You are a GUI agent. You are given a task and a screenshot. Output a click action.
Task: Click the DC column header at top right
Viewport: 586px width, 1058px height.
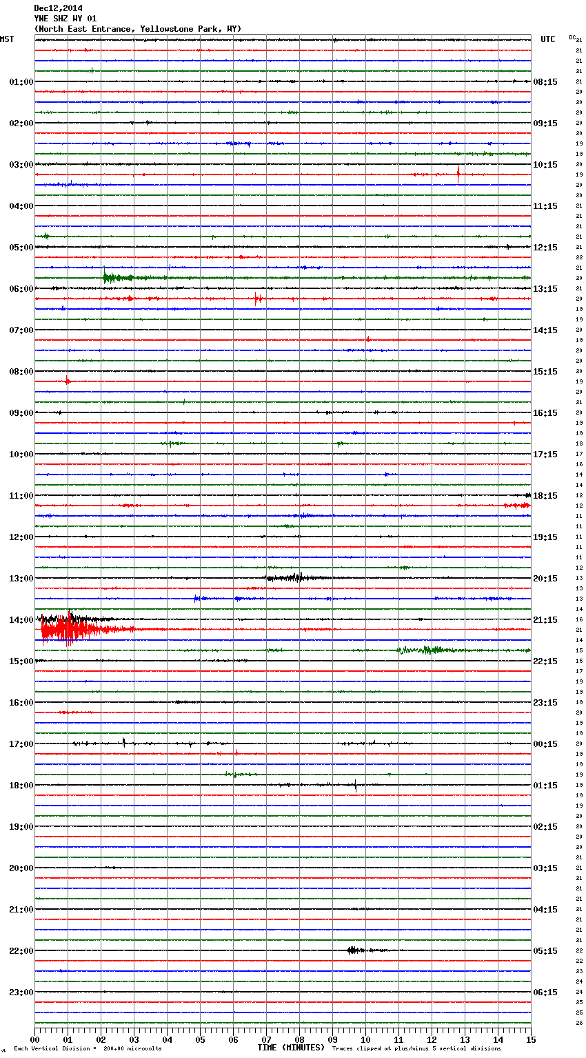click(572, 37)
